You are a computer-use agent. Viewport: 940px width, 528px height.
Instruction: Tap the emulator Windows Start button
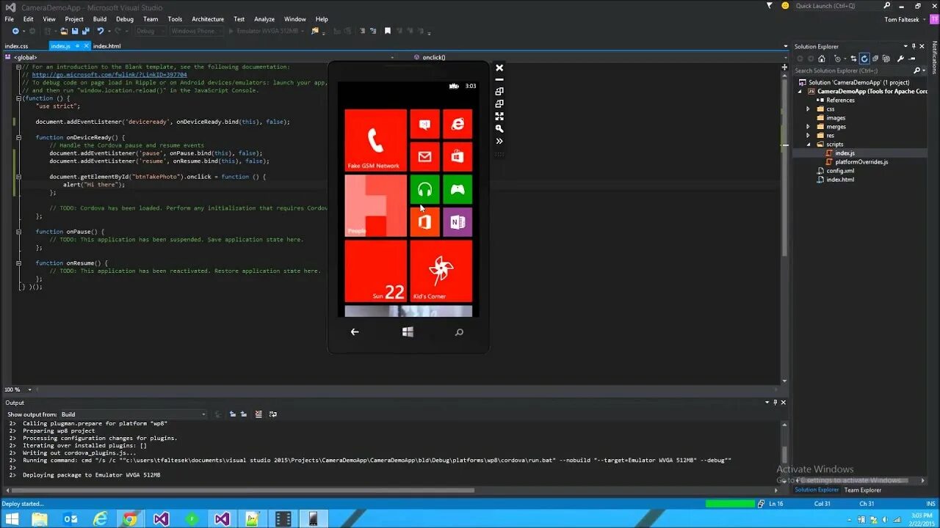(408, 332)
